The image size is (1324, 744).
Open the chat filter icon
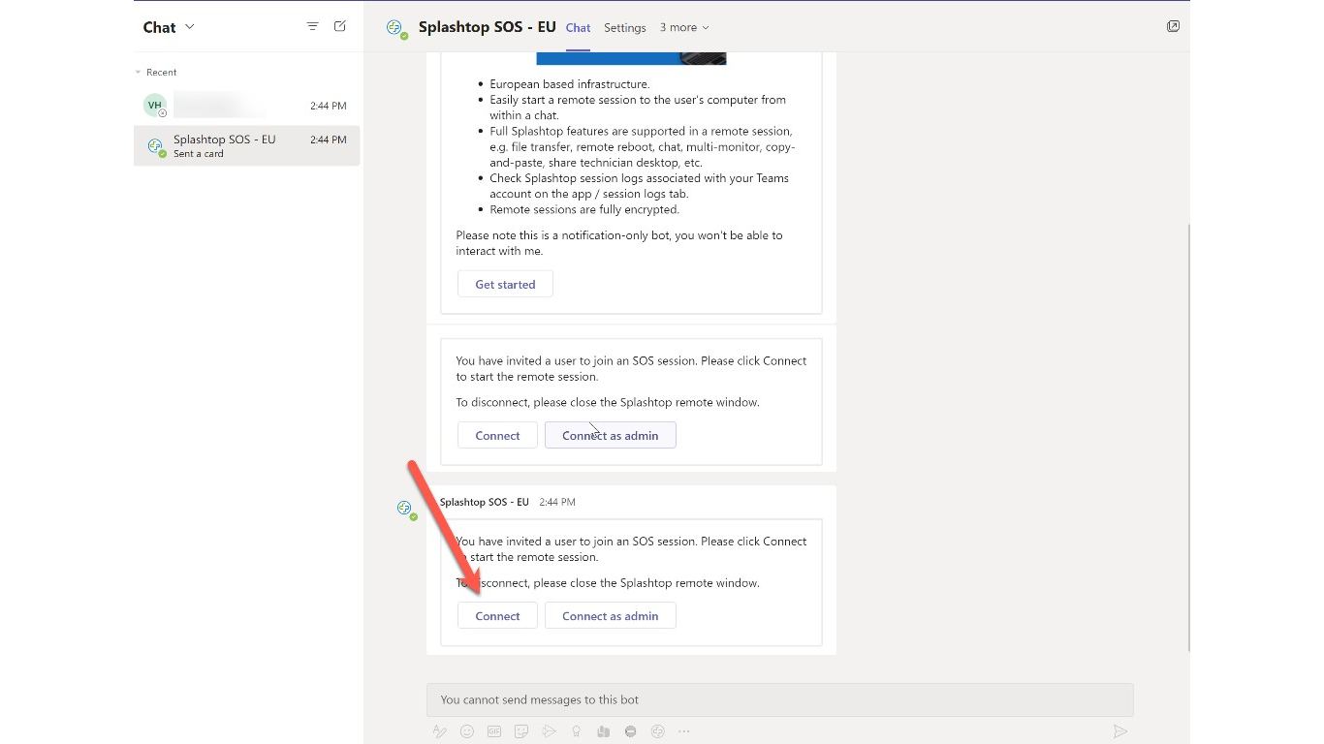tap(312, 26)
